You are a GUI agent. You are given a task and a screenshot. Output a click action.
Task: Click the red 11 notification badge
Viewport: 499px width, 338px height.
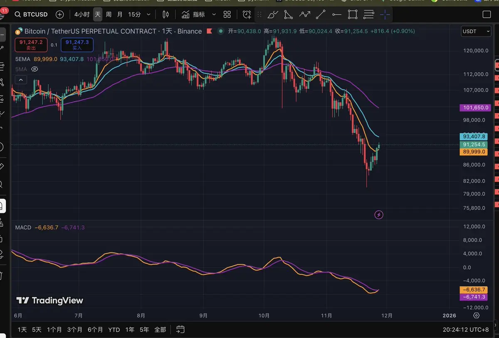(x=5, y=10)
